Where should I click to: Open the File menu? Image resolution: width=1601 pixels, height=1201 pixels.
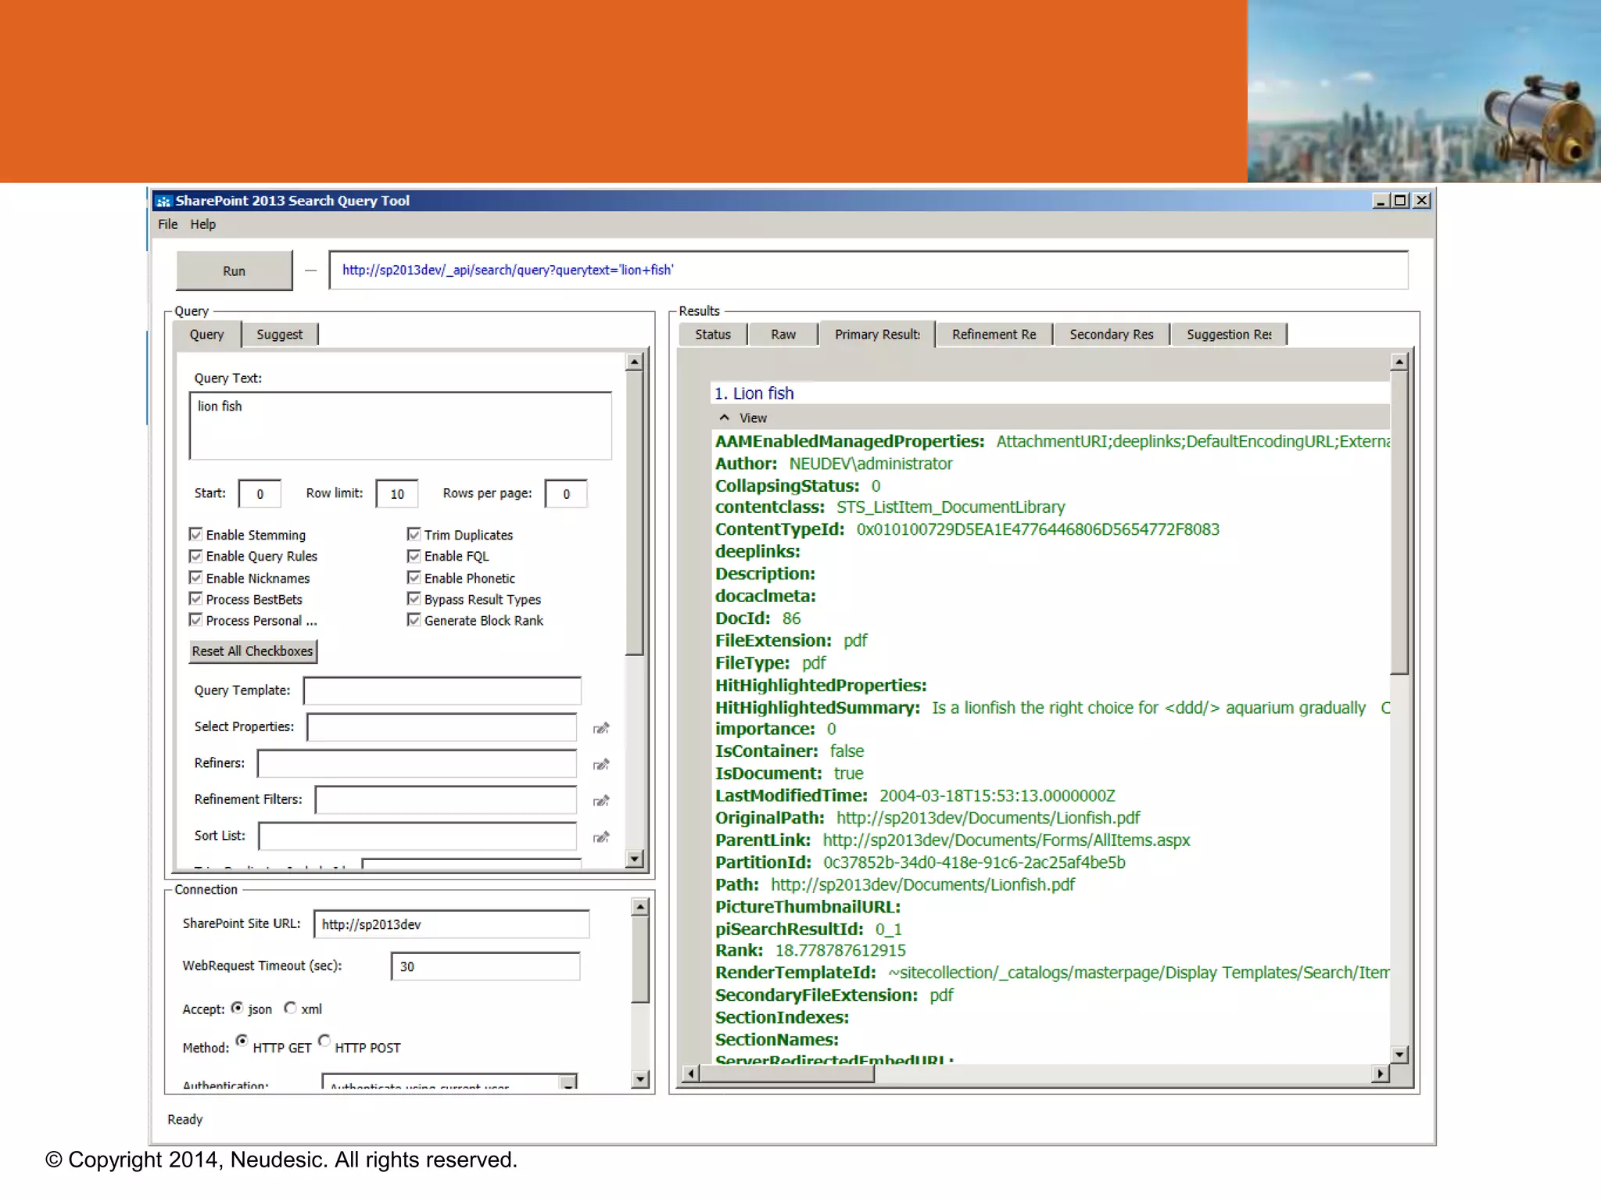tap(167, 224)
